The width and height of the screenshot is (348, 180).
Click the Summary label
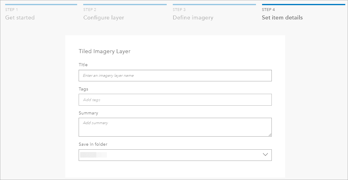coord(88,113)
